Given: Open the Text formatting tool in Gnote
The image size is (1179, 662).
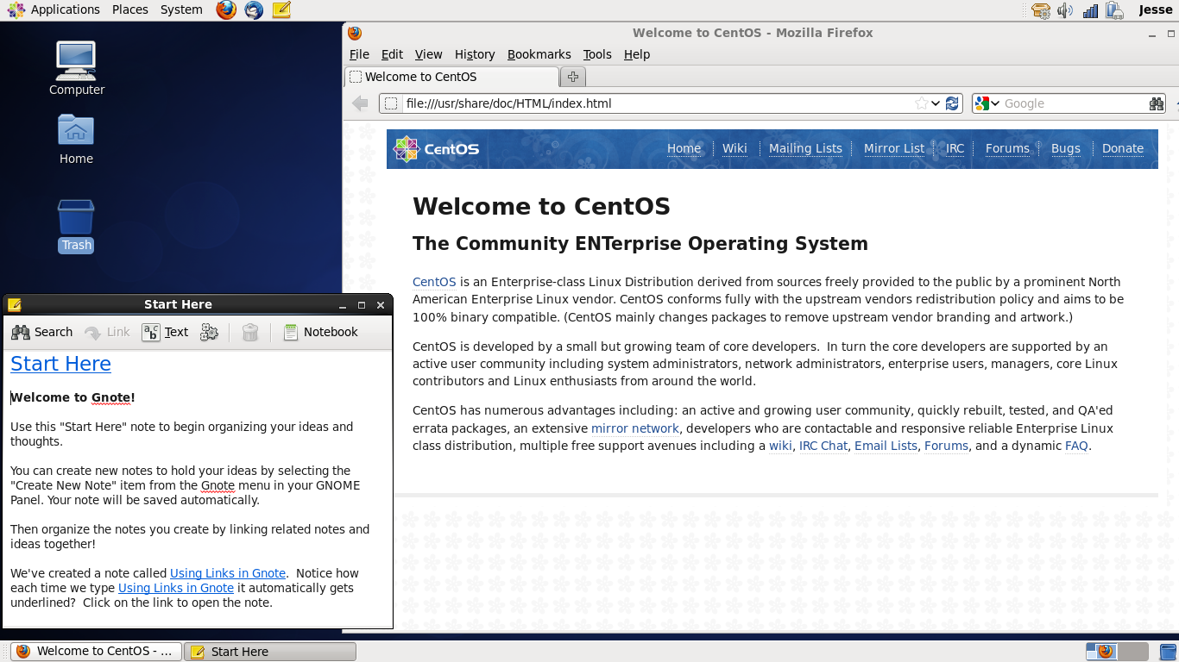Looking at the screenshot, I should [165, 332].
